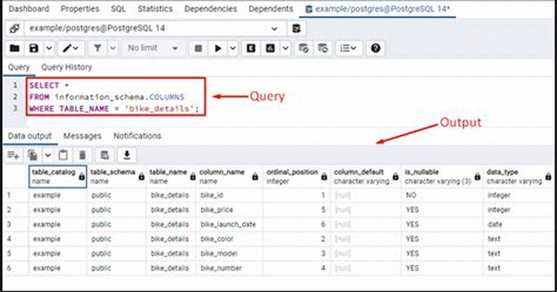
Task: Click the Stop query button
Action: pos(198,48)
